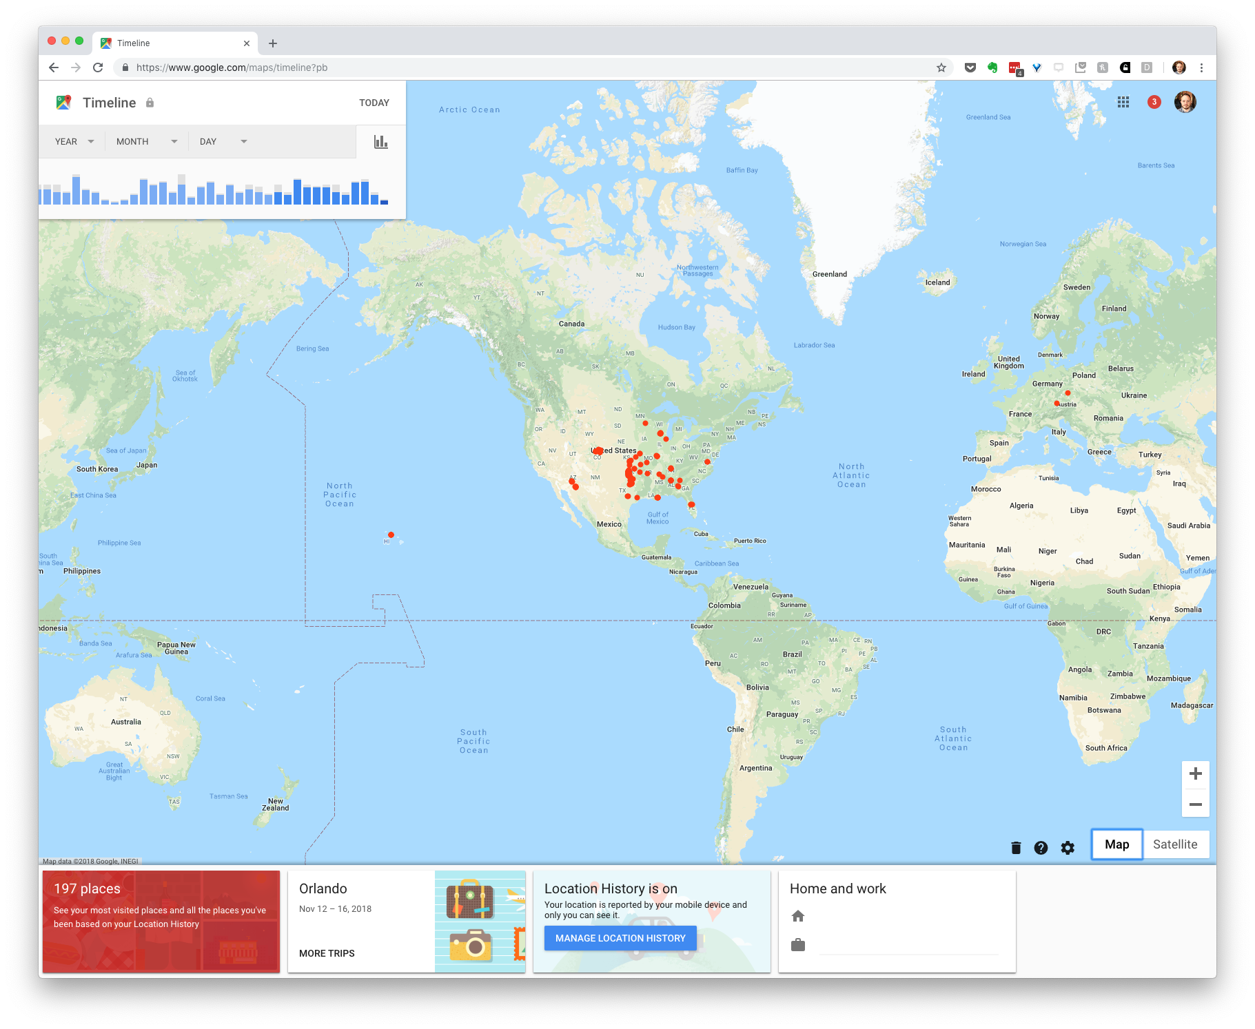Open the activity bar chart view
This screenshot has height=1029, width=1255.
click(x=381, y=142)
